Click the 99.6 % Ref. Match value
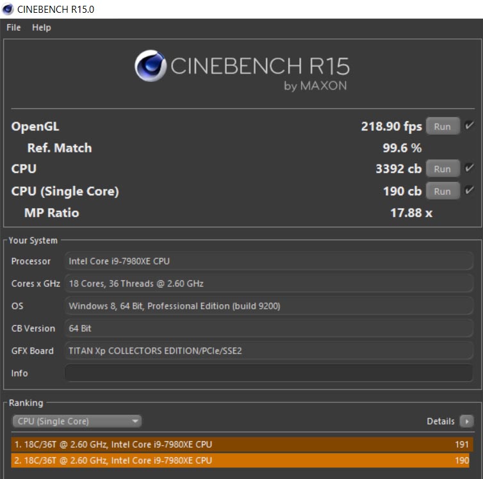This screenshot has height=479, width=483. point(402,148)
